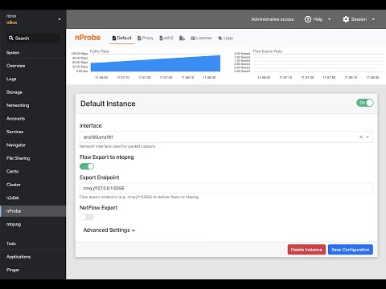The image size is (386, 289).
Task: Open the License tab
Action: click(201, 38)
